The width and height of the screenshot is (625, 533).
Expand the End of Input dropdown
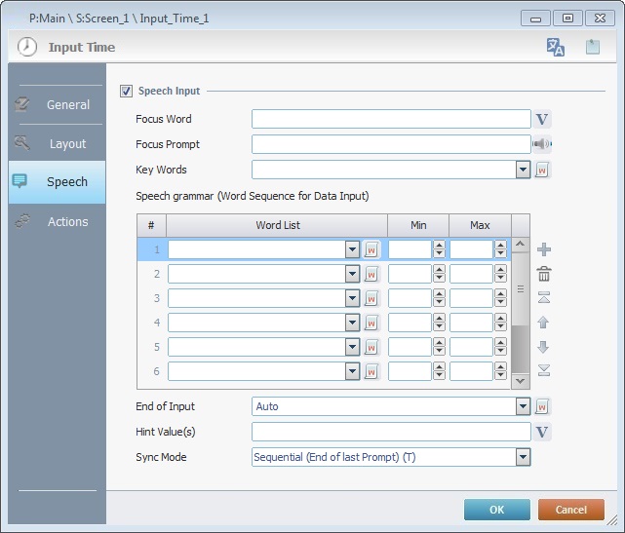523,406
